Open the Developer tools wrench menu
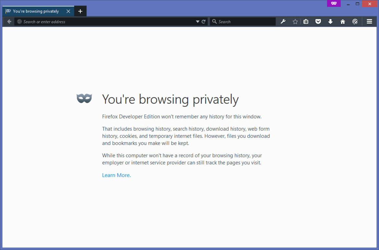Image resolution: width=379 pixels, height=250 pixels. point(283,21)
